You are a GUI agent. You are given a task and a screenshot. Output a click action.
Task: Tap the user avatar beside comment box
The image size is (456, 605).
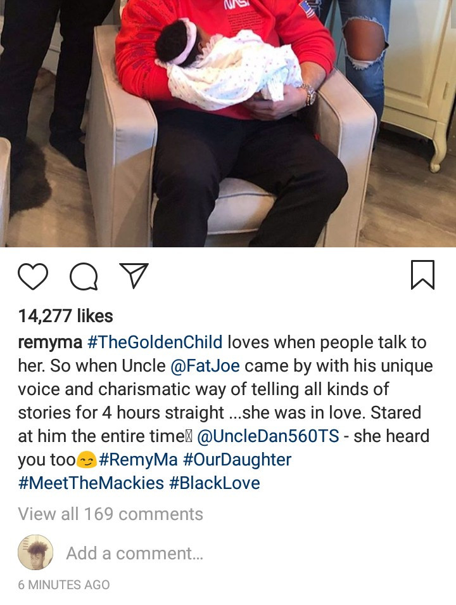click(x=35, y=552)
